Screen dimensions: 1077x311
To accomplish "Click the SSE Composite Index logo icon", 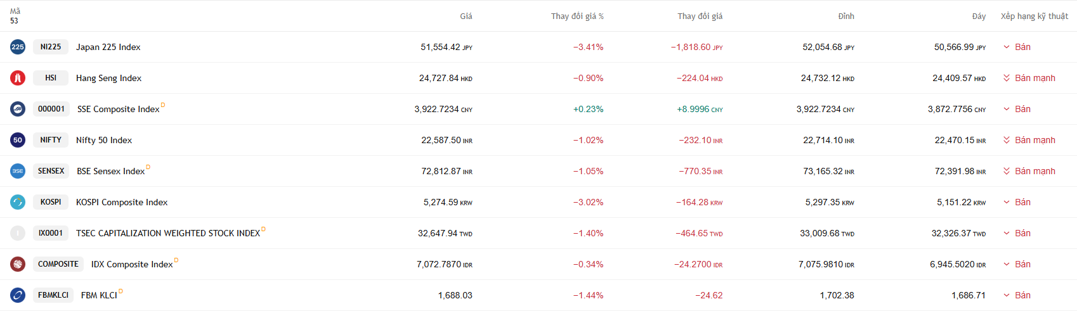I will click(18, 109).
